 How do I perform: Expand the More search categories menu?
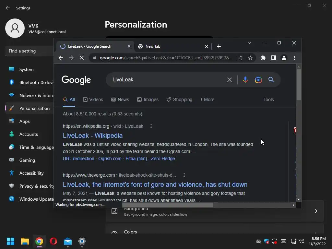tap(207, 100)
